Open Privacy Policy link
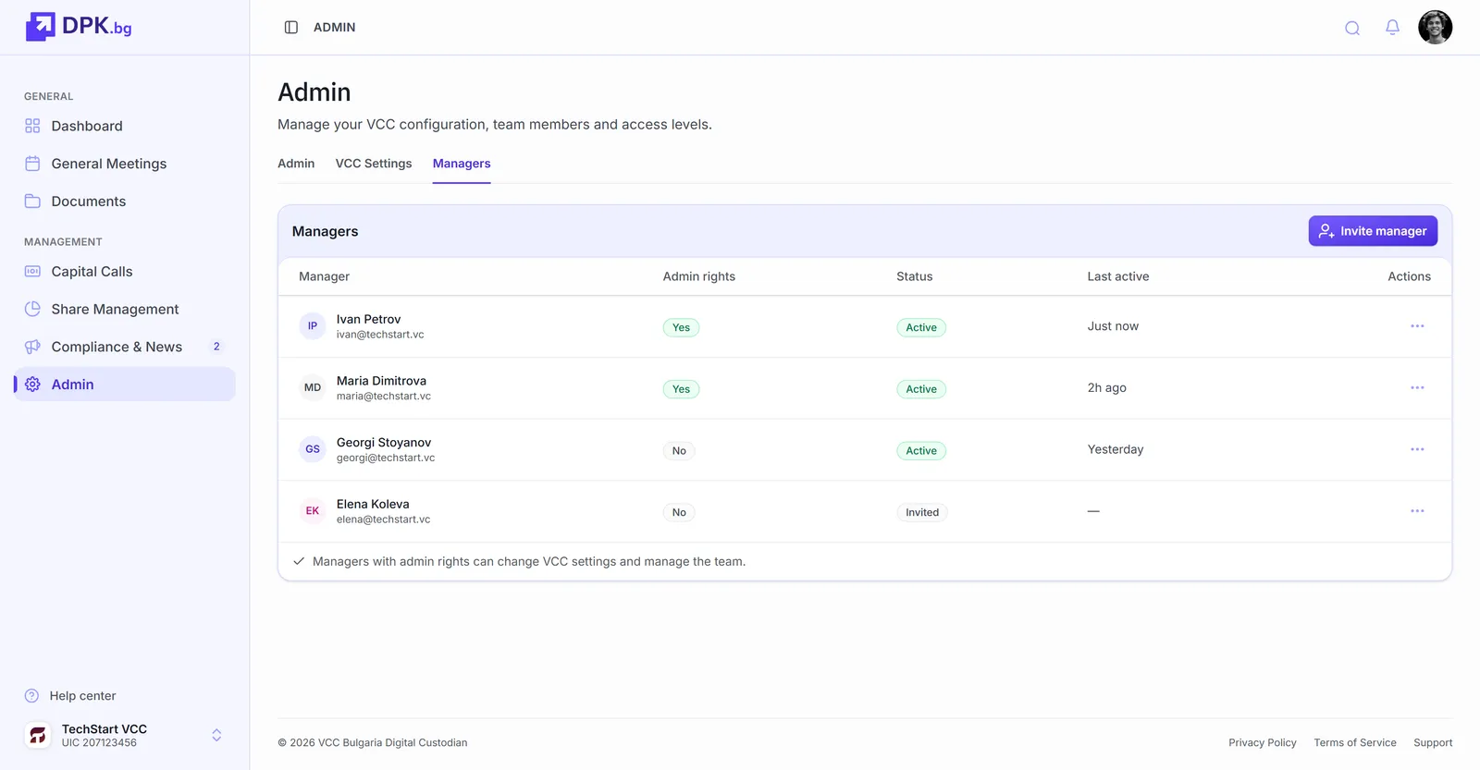 (1263, 742)
